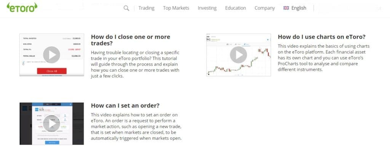Play the set an order video

51,123
